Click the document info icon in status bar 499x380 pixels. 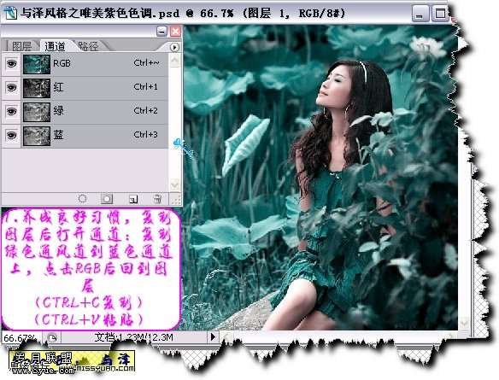52,337
